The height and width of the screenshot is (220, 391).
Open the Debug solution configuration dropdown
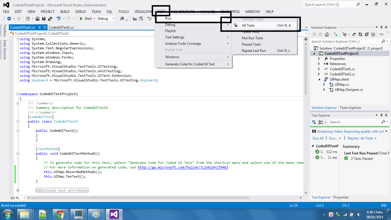point(106,19)
